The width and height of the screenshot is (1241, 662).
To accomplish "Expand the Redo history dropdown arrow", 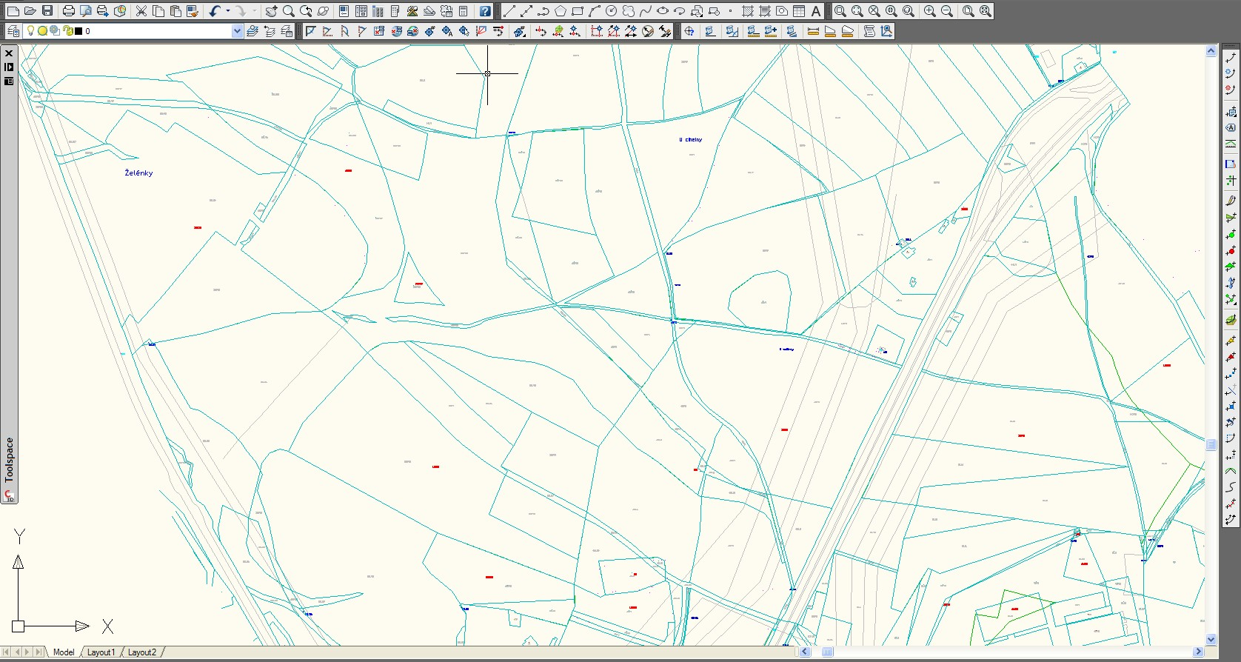I will pyautogui.click(x=255, y=11).
